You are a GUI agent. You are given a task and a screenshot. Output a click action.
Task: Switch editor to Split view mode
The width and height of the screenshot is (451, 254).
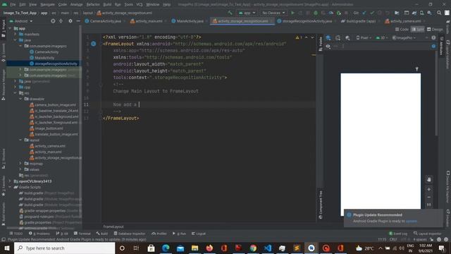click(418, 30)
